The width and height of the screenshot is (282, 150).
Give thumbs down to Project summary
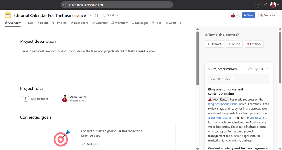tap(257, 69)
